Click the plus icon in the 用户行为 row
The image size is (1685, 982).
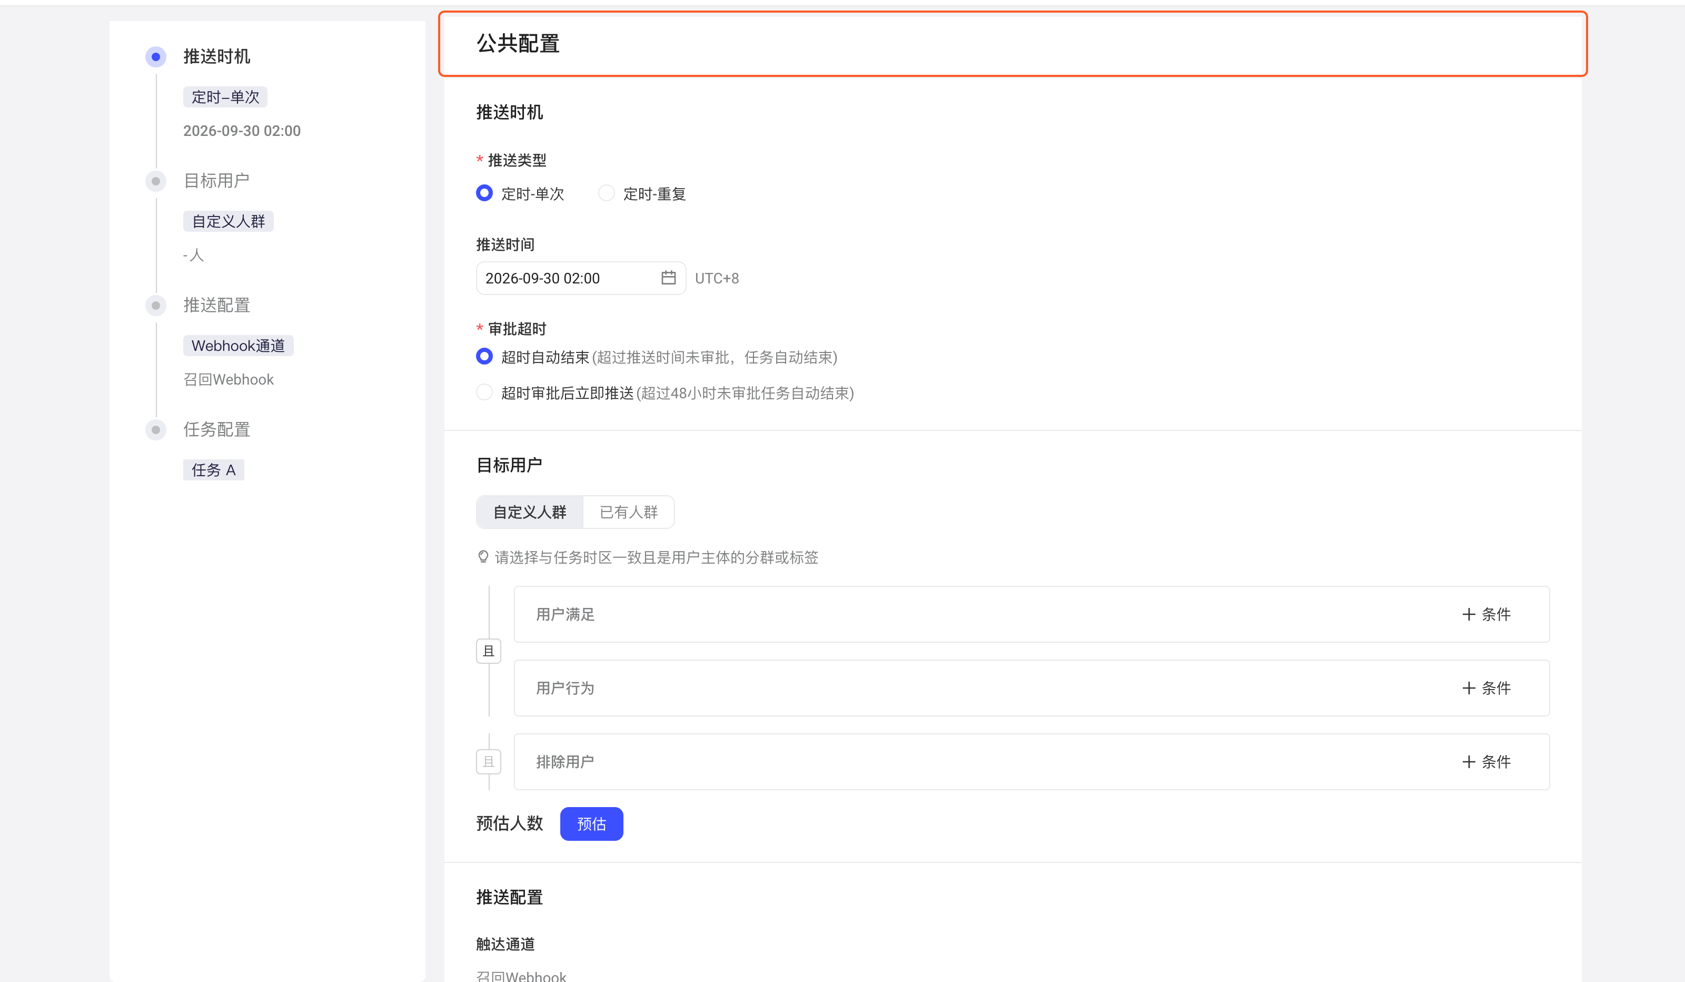(1469, 688)
